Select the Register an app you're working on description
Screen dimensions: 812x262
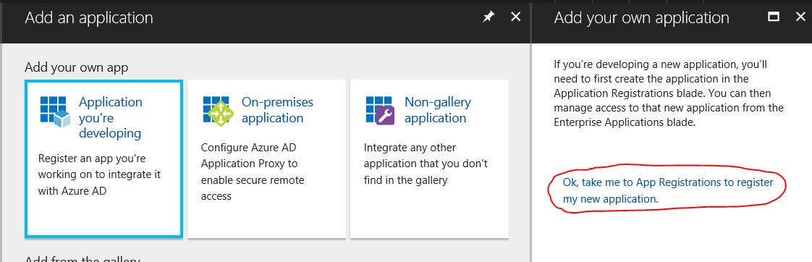[x=99, y=174]
